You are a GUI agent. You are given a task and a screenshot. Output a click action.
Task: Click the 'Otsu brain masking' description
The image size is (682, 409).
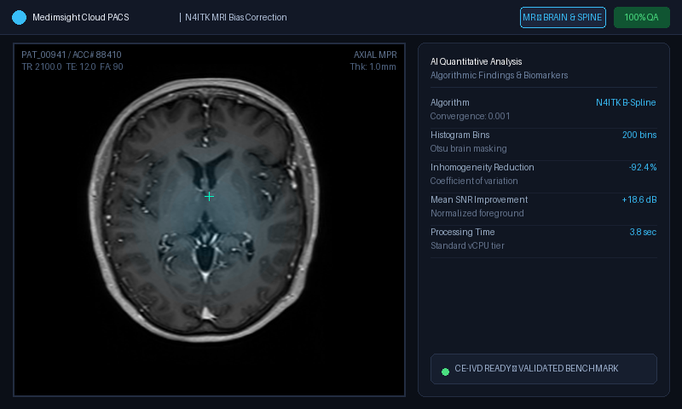pos(468,148)
